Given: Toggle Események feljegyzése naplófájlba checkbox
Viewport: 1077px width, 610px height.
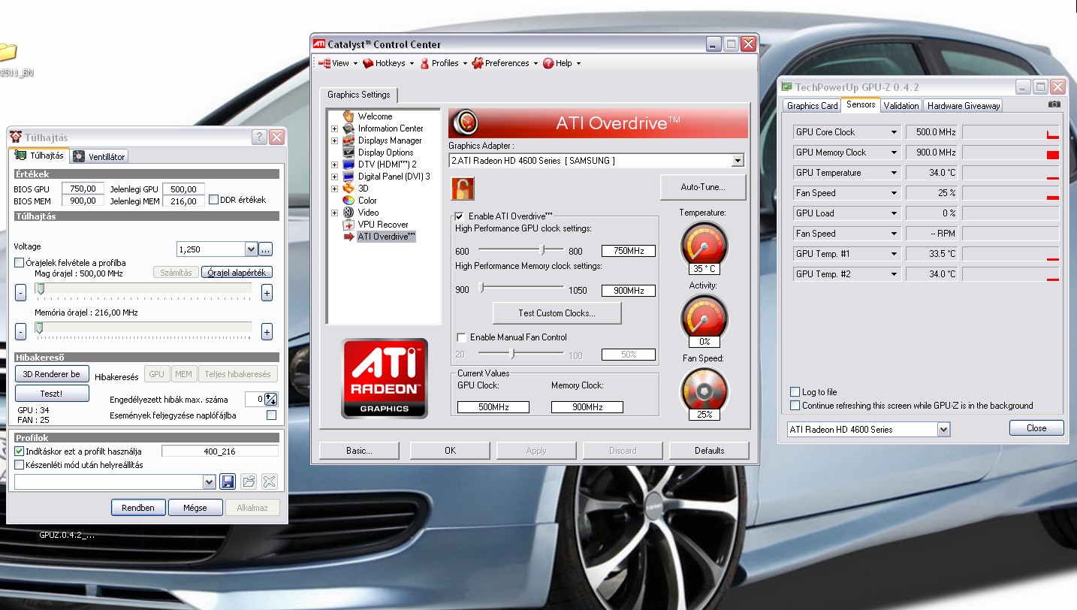Looking at the screenshot, I should pyautogui.click(x=272, y=415).
